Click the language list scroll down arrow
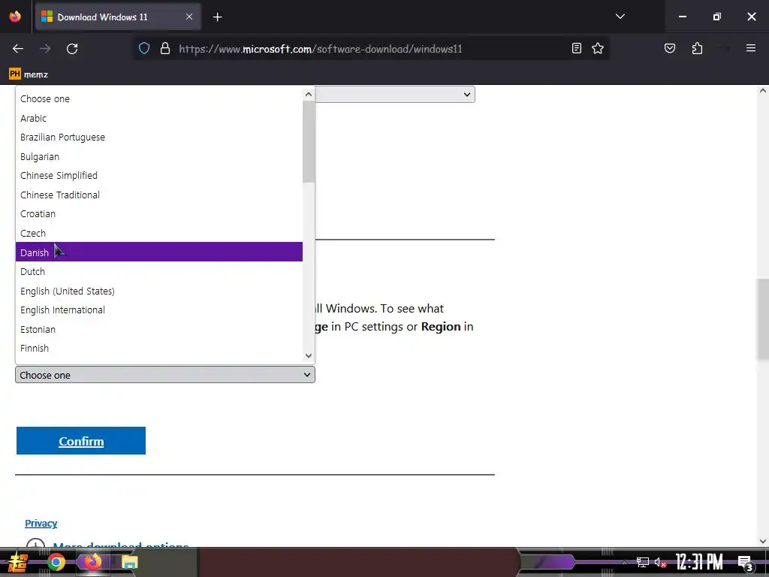This screenshot has width=769, height=577. pos(309,355)
